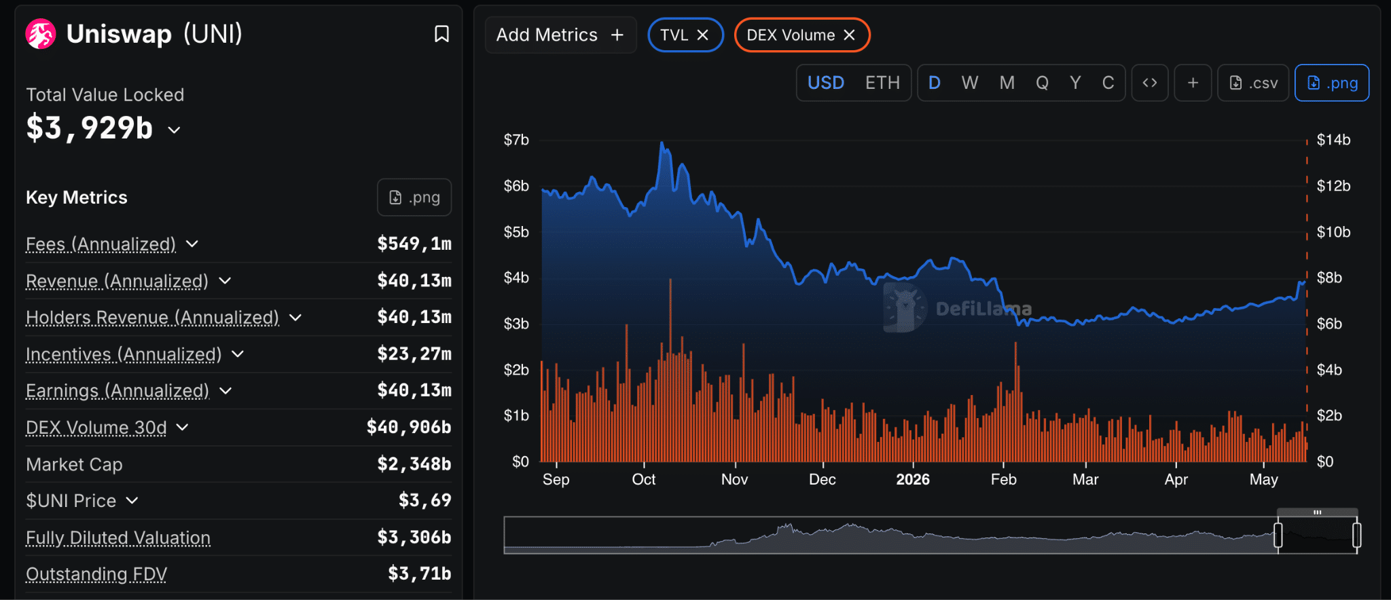Expand the Fees (Annualized) row
This screenshot has height=600, width=1391.
(x=192, y=244)
